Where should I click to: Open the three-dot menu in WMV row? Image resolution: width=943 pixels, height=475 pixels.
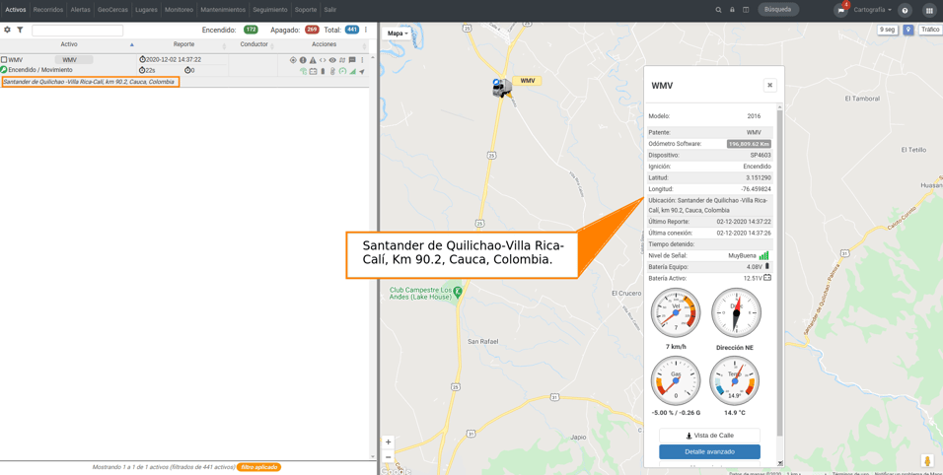click(x=362, y=60)
